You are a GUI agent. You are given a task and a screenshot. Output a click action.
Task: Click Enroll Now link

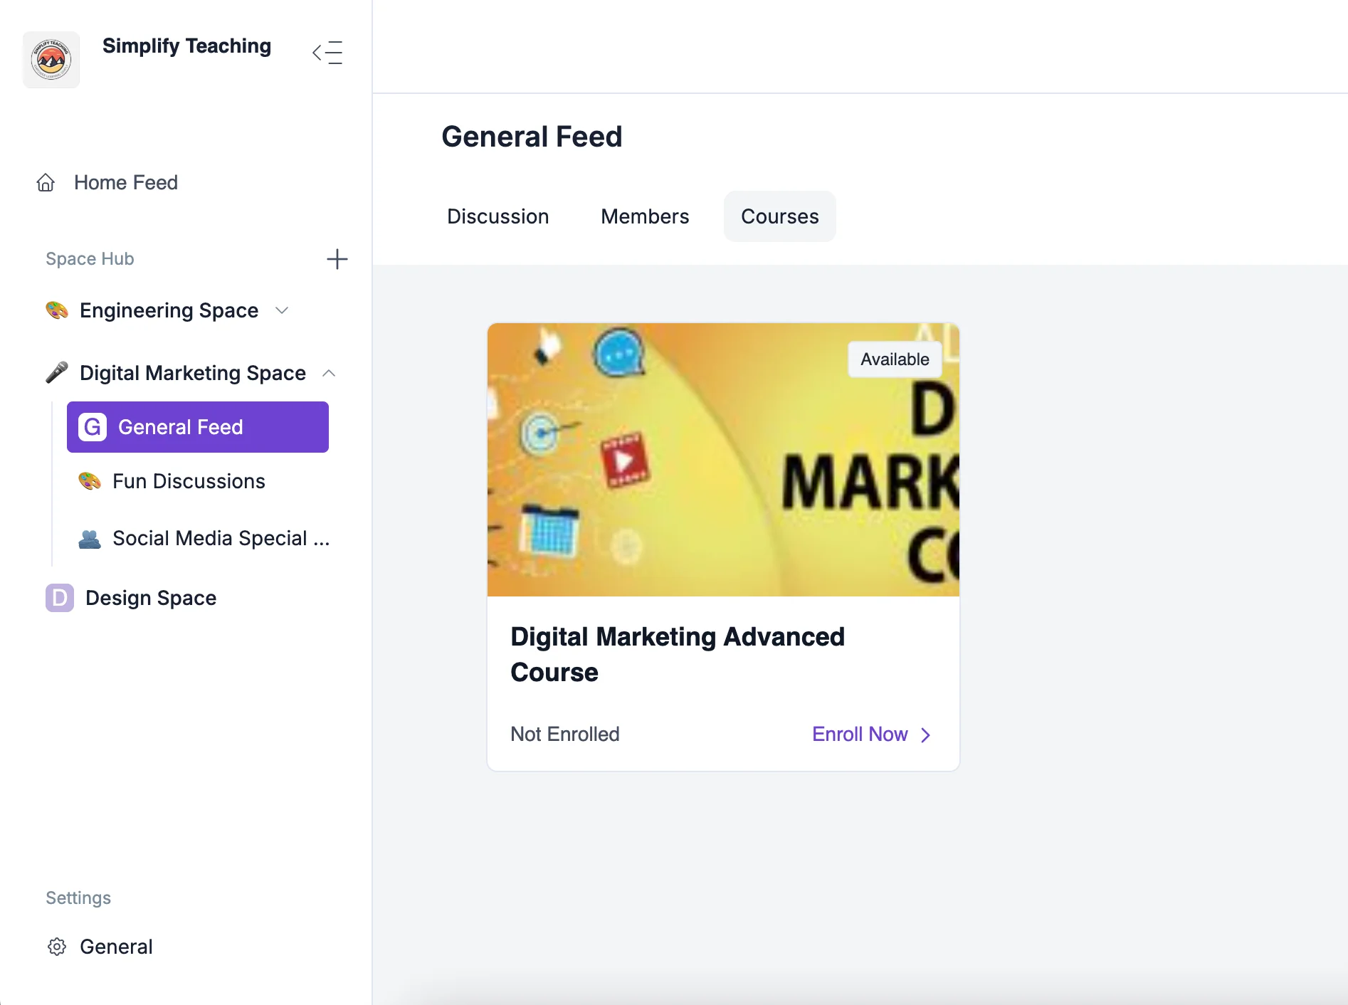pos(870,734)
